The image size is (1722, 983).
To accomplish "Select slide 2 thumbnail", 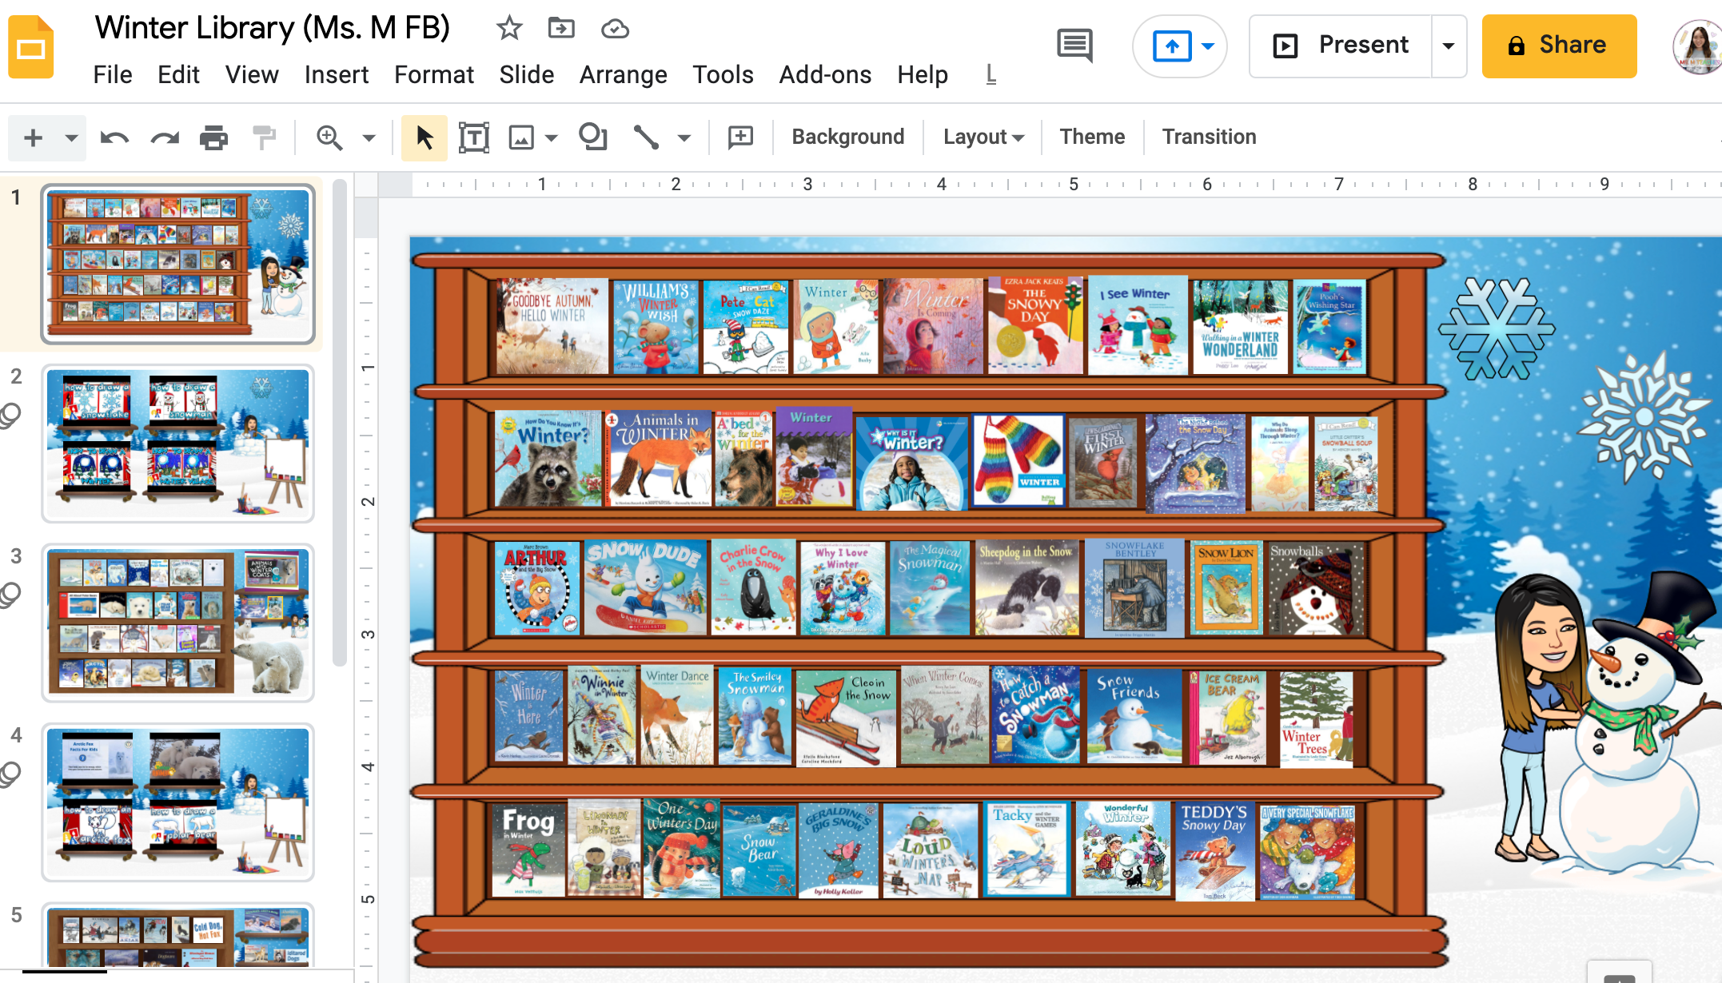I will 178,444.
